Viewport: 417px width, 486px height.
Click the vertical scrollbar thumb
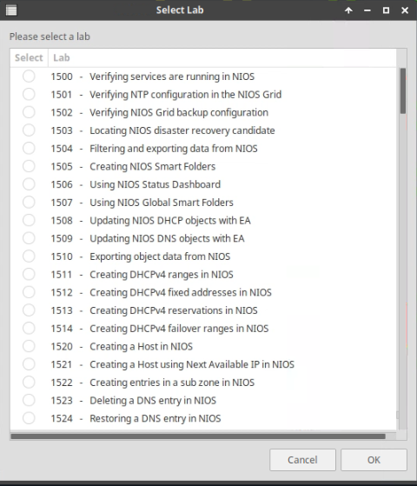click(x=403, y=90)
